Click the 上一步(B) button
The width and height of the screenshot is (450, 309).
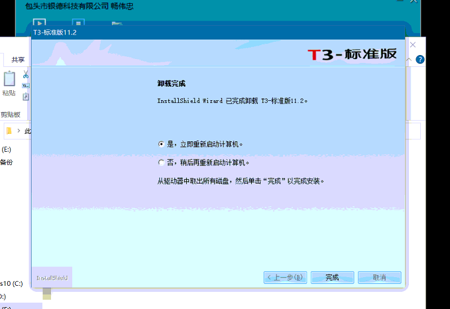[x=285, y=277]
